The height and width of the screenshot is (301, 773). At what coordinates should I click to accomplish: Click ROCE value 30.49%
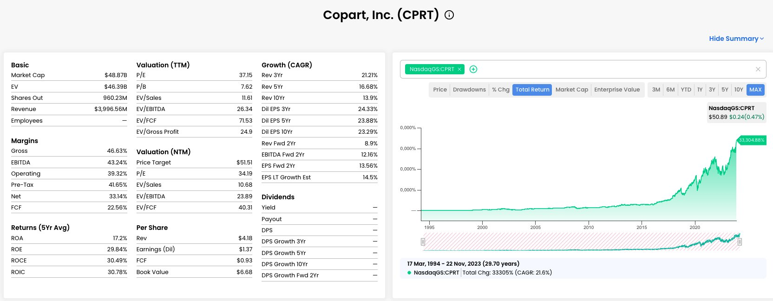coord(117,261)
